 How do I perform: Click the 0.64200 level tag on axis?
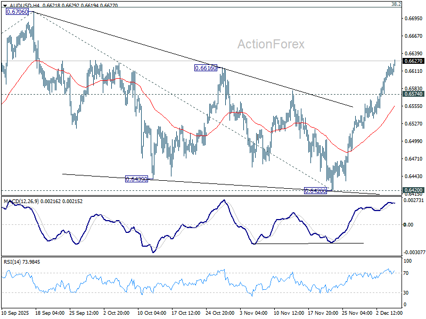point(414,190)
